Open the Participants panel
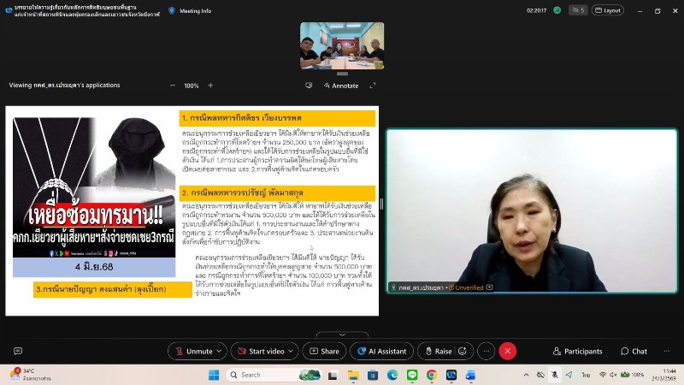684x385 pixels. 577,352
